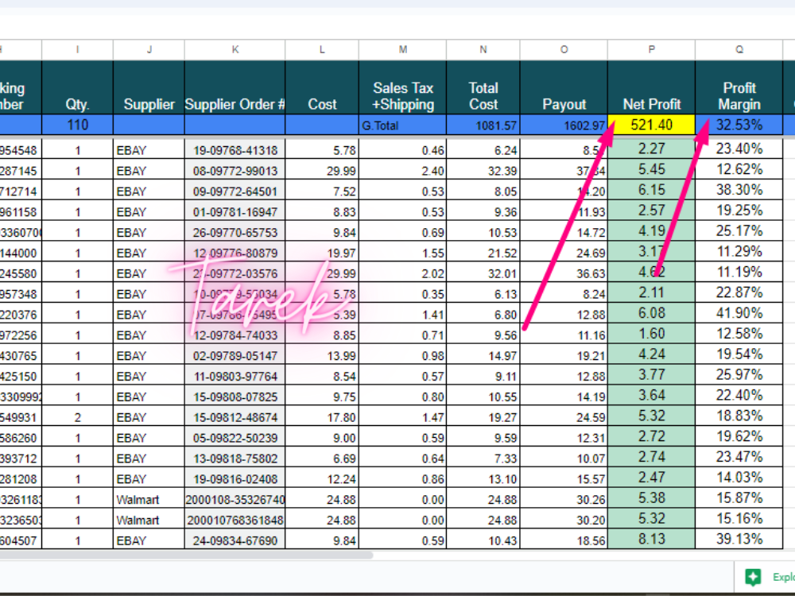Click the Sales Tax +Shipping header cell
The image size is (795, 596).
402,87
